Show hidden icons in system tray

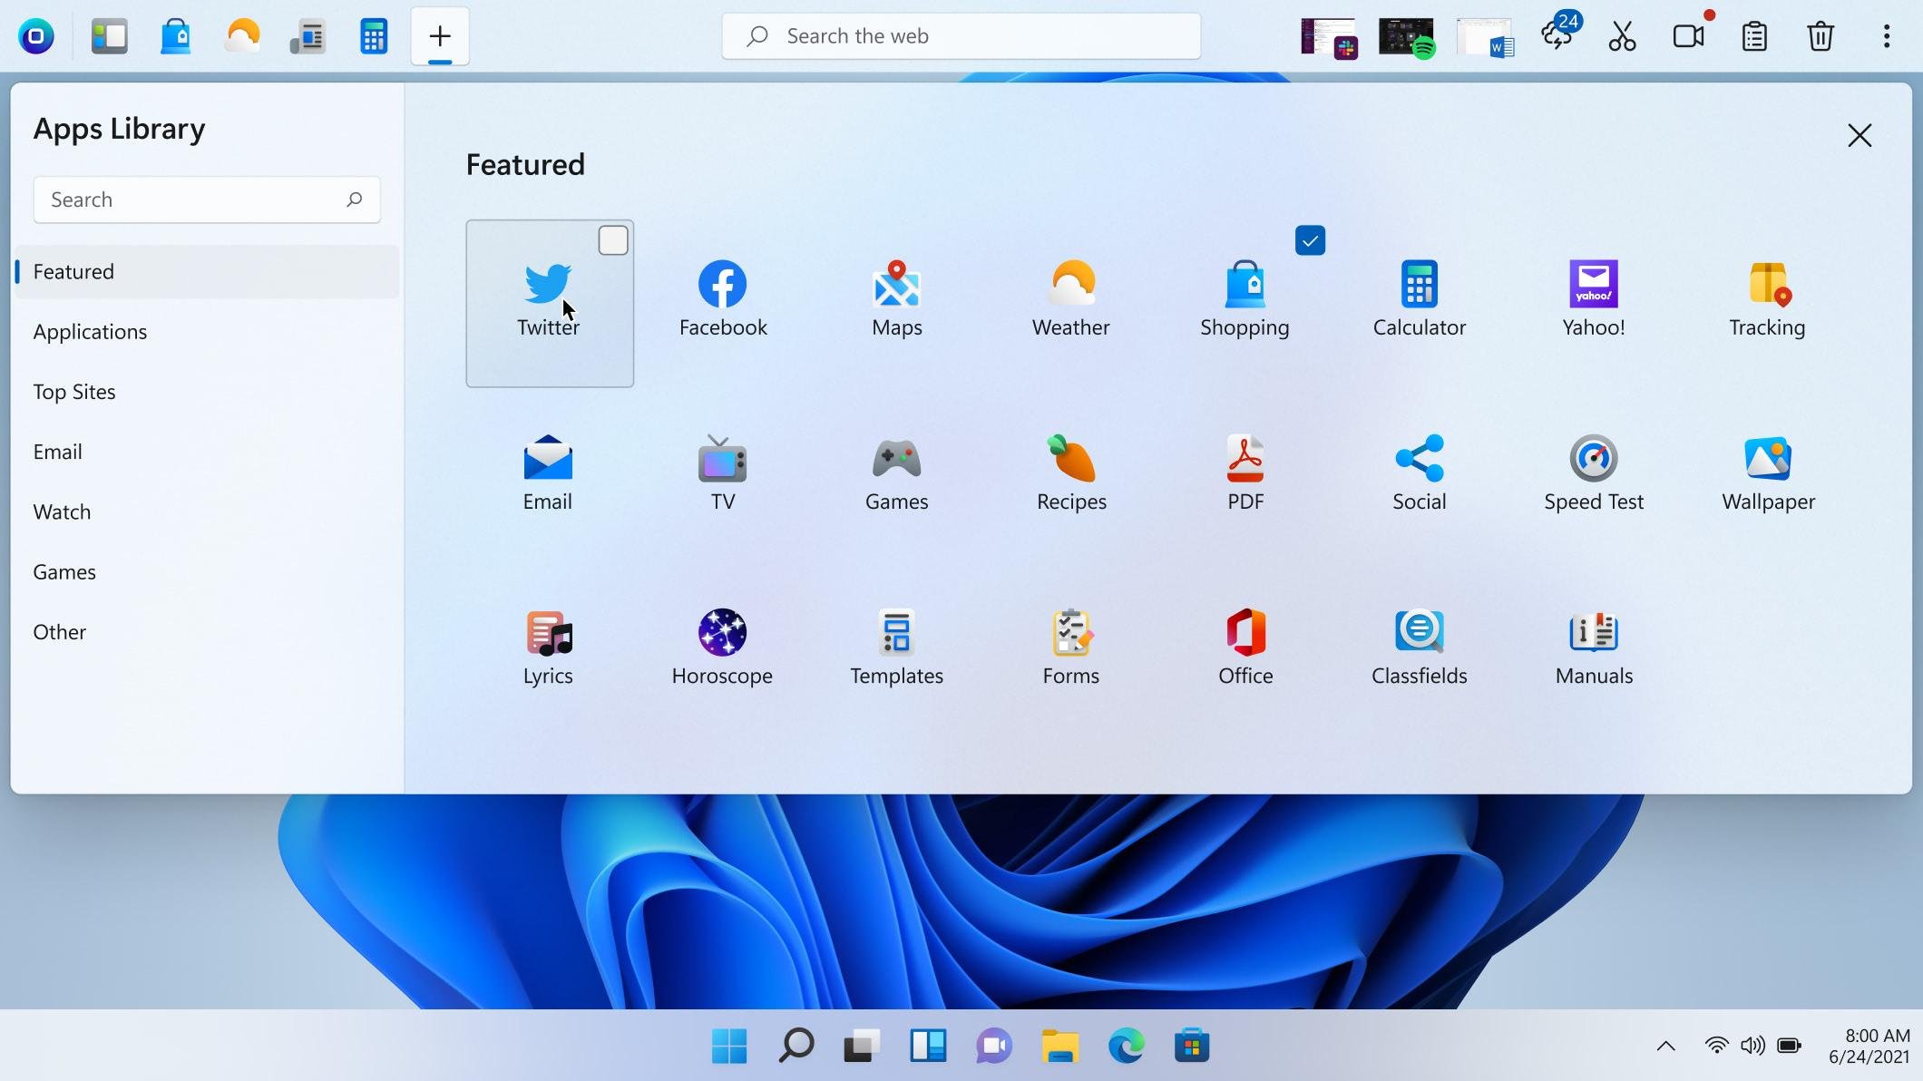pyautogui.click(x=1665, y=1046)
